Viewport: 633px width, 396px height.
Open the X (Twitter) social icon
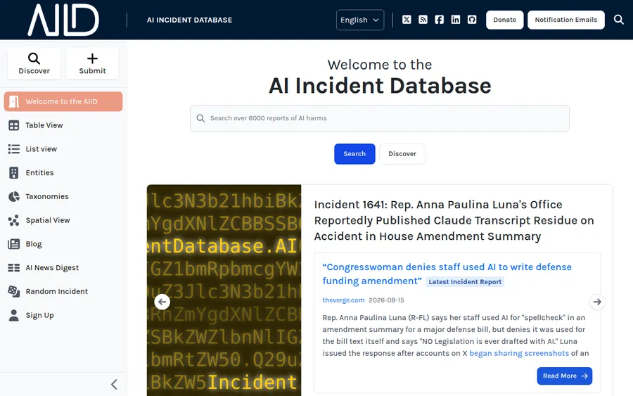click(x=407, y=20)
